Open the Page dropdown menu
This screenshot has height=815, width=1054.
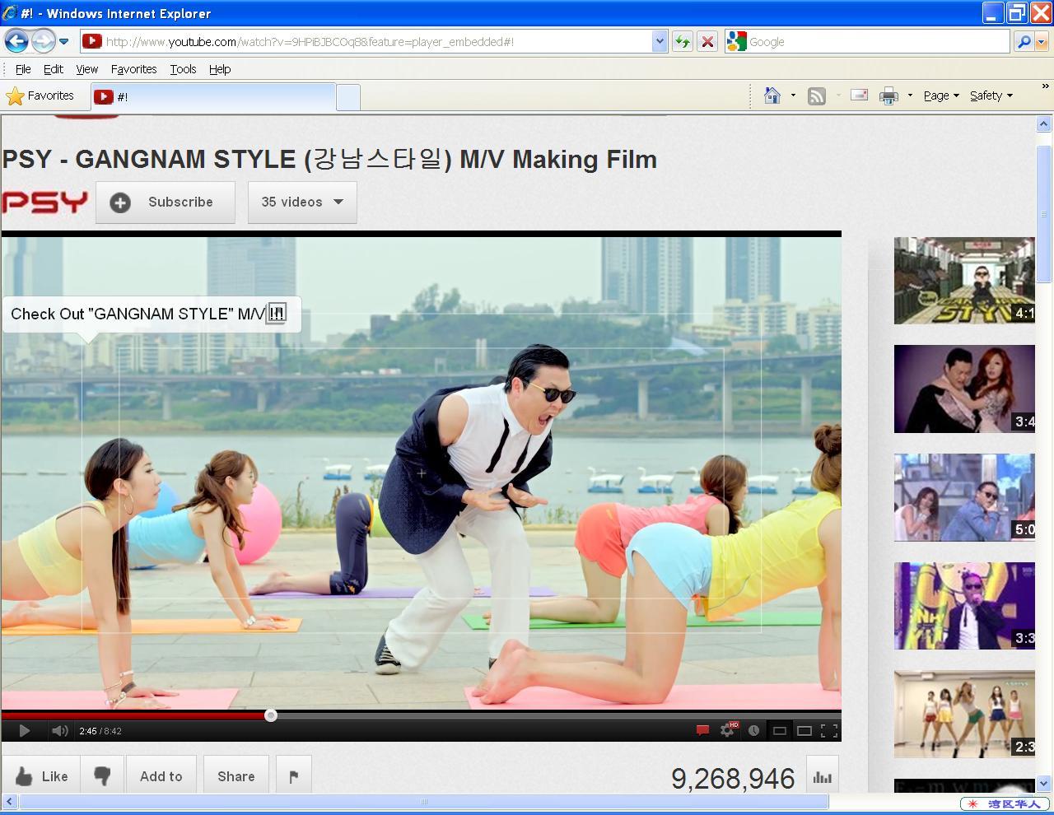tap(941, 95)
